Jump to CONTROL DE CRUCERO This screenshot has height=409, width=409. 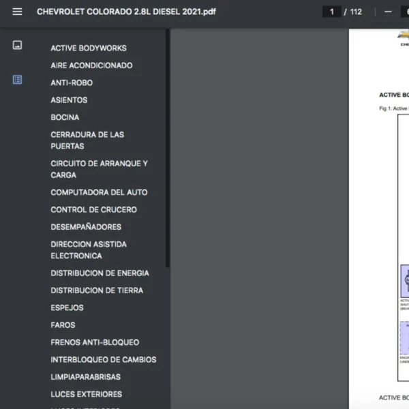[x=93, y=210]
